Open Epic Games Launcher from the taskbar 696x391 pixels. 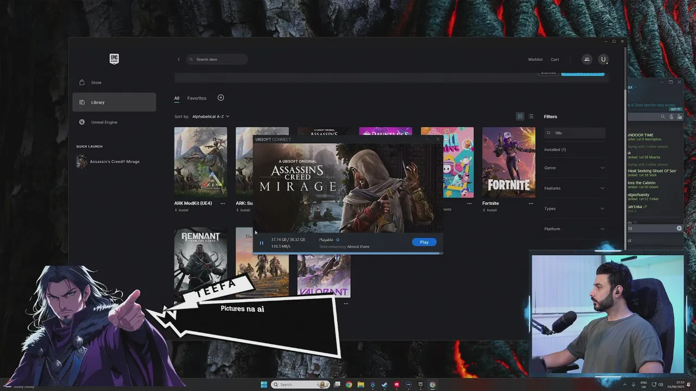[x=420, y=384]
